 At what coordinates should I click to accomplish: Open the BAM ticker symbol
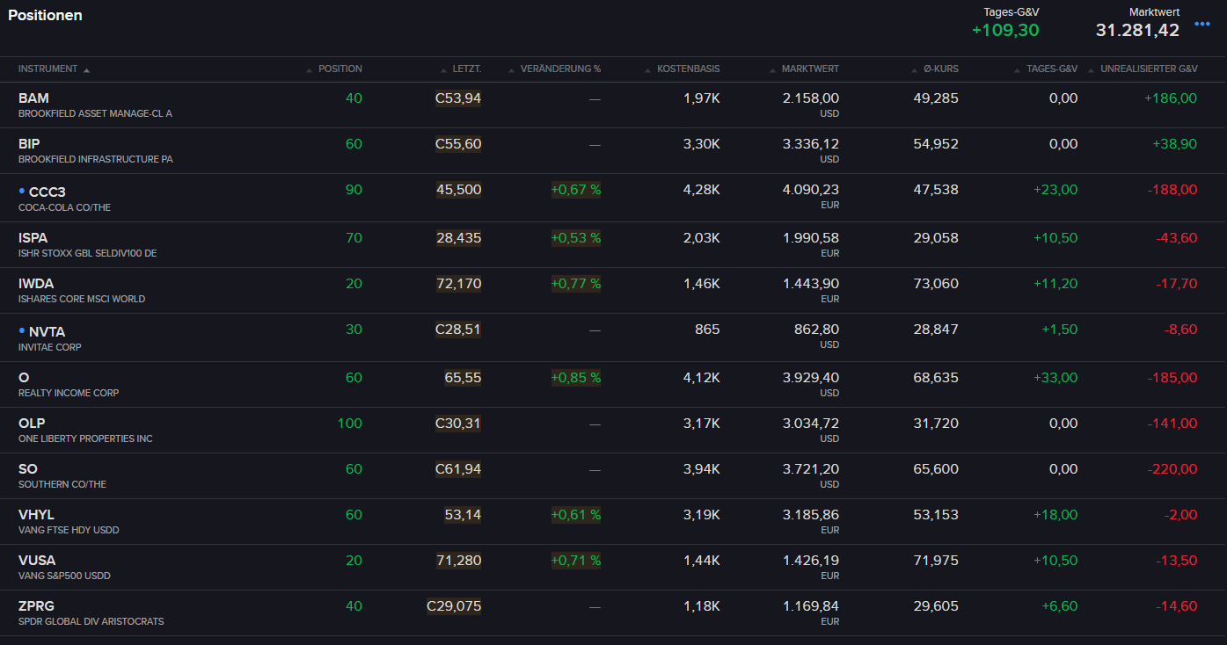(33, 98)
